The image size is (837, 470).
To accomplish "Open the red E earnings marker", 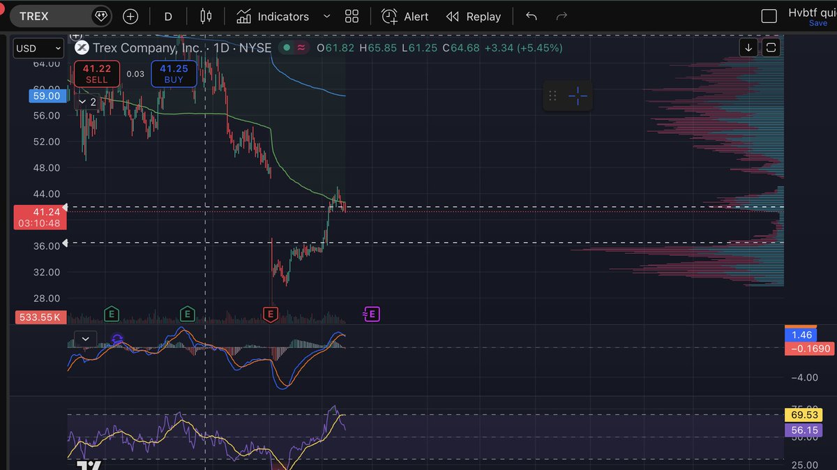I will tap(270, 314).
